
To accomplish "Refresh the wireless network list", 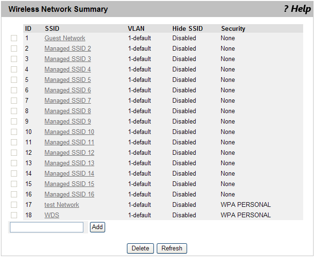I will pyautogui.click(x=172, y=249).
